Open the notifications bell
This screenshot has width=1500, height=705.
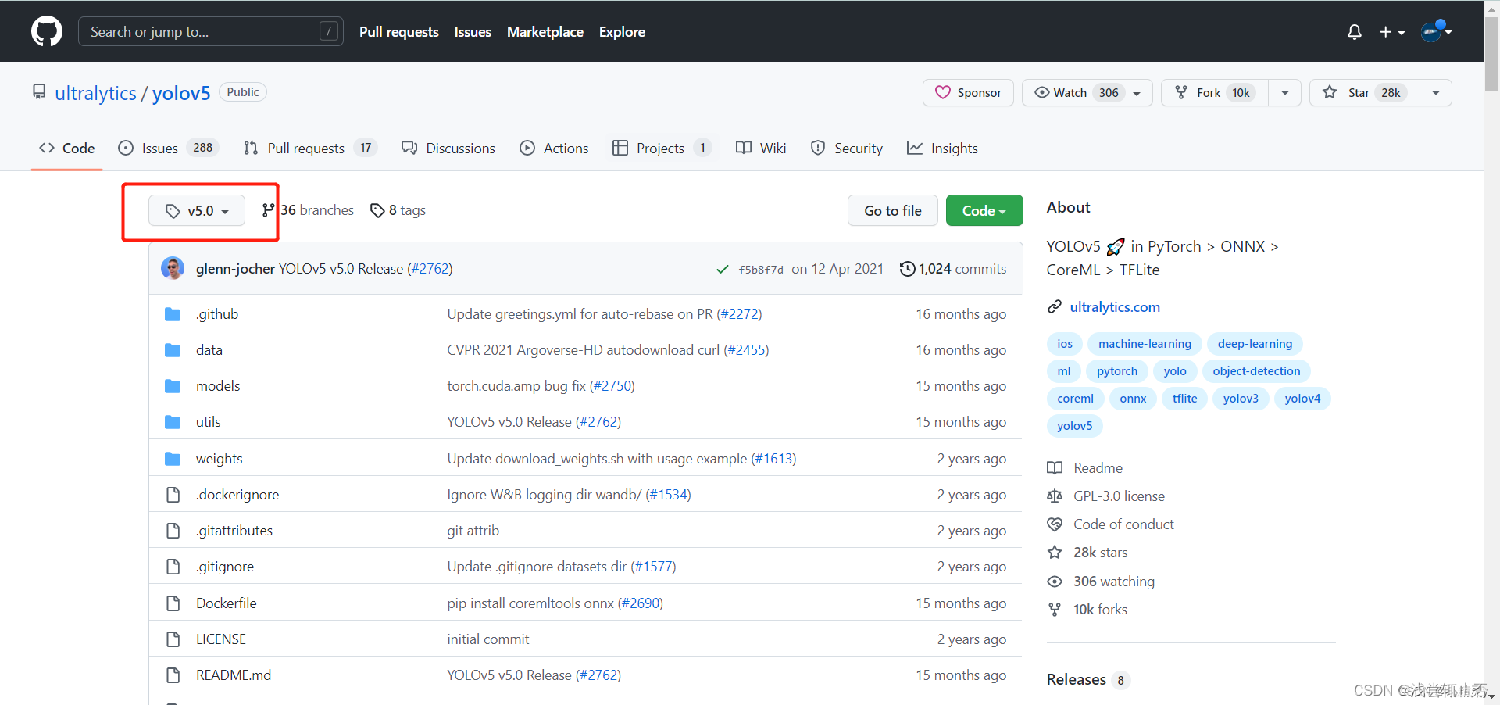tap(1355, 32)
